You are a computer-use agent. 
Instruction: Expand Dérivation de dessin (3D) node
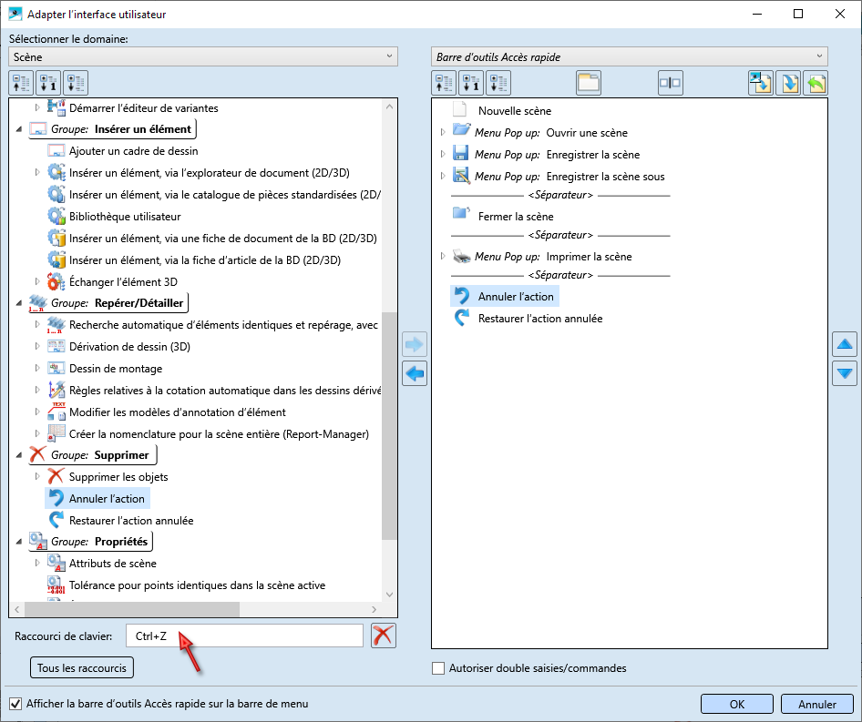pos(37,346)
